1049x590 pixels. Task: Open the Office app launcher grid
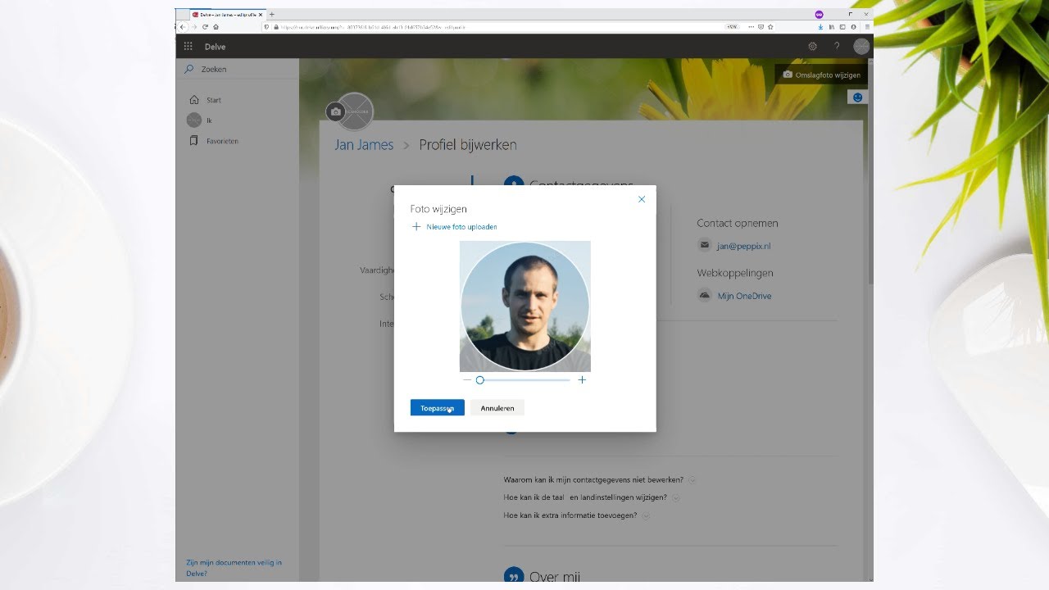[188, 47]
